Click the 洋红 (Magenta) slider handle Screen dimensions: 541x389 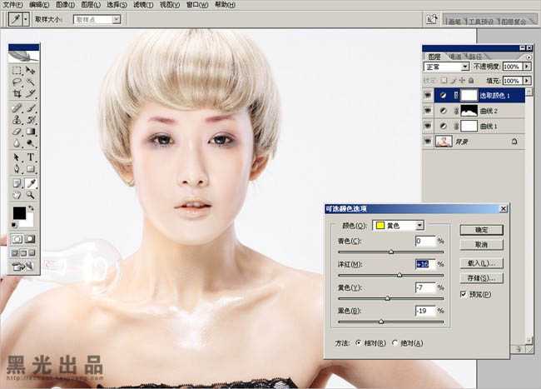tap(400, 274)
